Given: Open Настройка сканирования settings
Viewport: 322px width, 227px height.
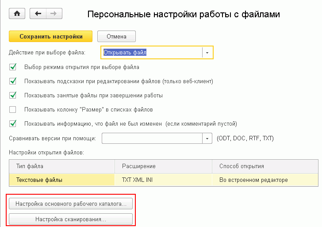Looking at the screenshot, I should pyautogui.click(x=71, y=219).
